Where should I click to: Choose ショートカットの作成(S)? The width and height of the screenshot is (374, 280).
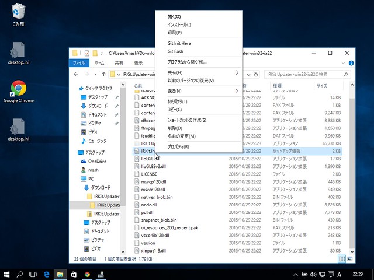pos(199,120)
